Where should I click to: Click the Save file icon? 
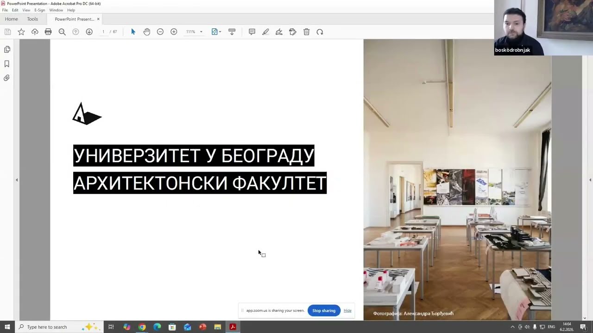tap(7, 32)
